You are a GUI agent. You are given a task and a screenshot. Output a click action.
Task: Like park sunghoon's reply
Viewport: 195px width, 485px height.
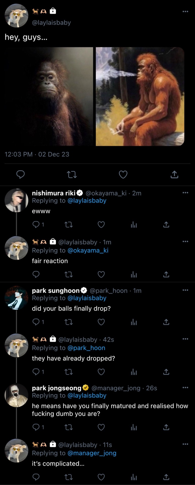(x=101, y=322)
